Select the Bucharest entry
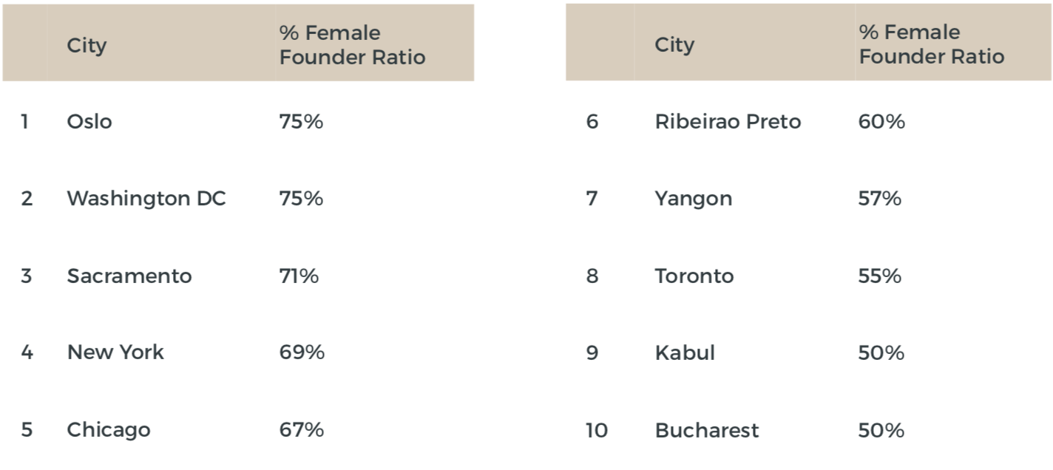This screenshot has width=1053, height=470. (x=707, y=430)
